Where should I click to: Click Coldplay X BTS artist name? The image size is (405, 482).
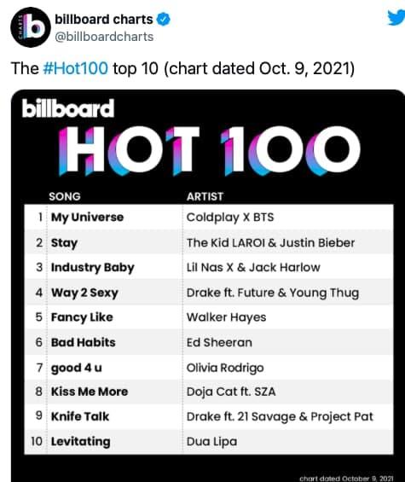(230, 218)
